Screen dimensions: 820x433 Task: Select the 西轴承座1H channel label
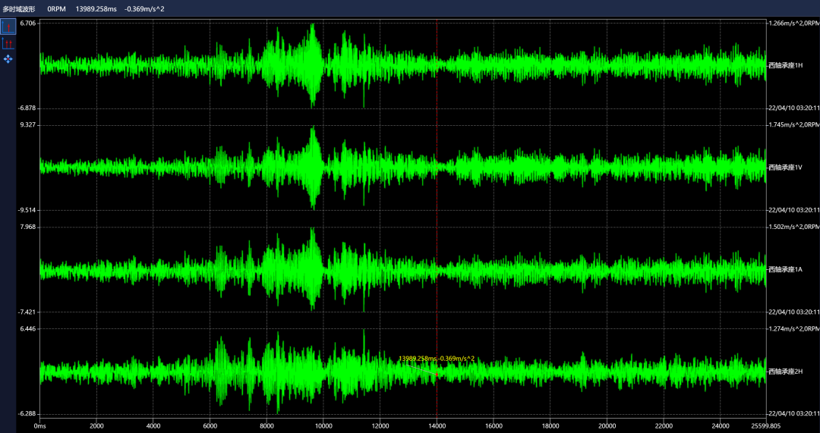click(x=785, y=65)
